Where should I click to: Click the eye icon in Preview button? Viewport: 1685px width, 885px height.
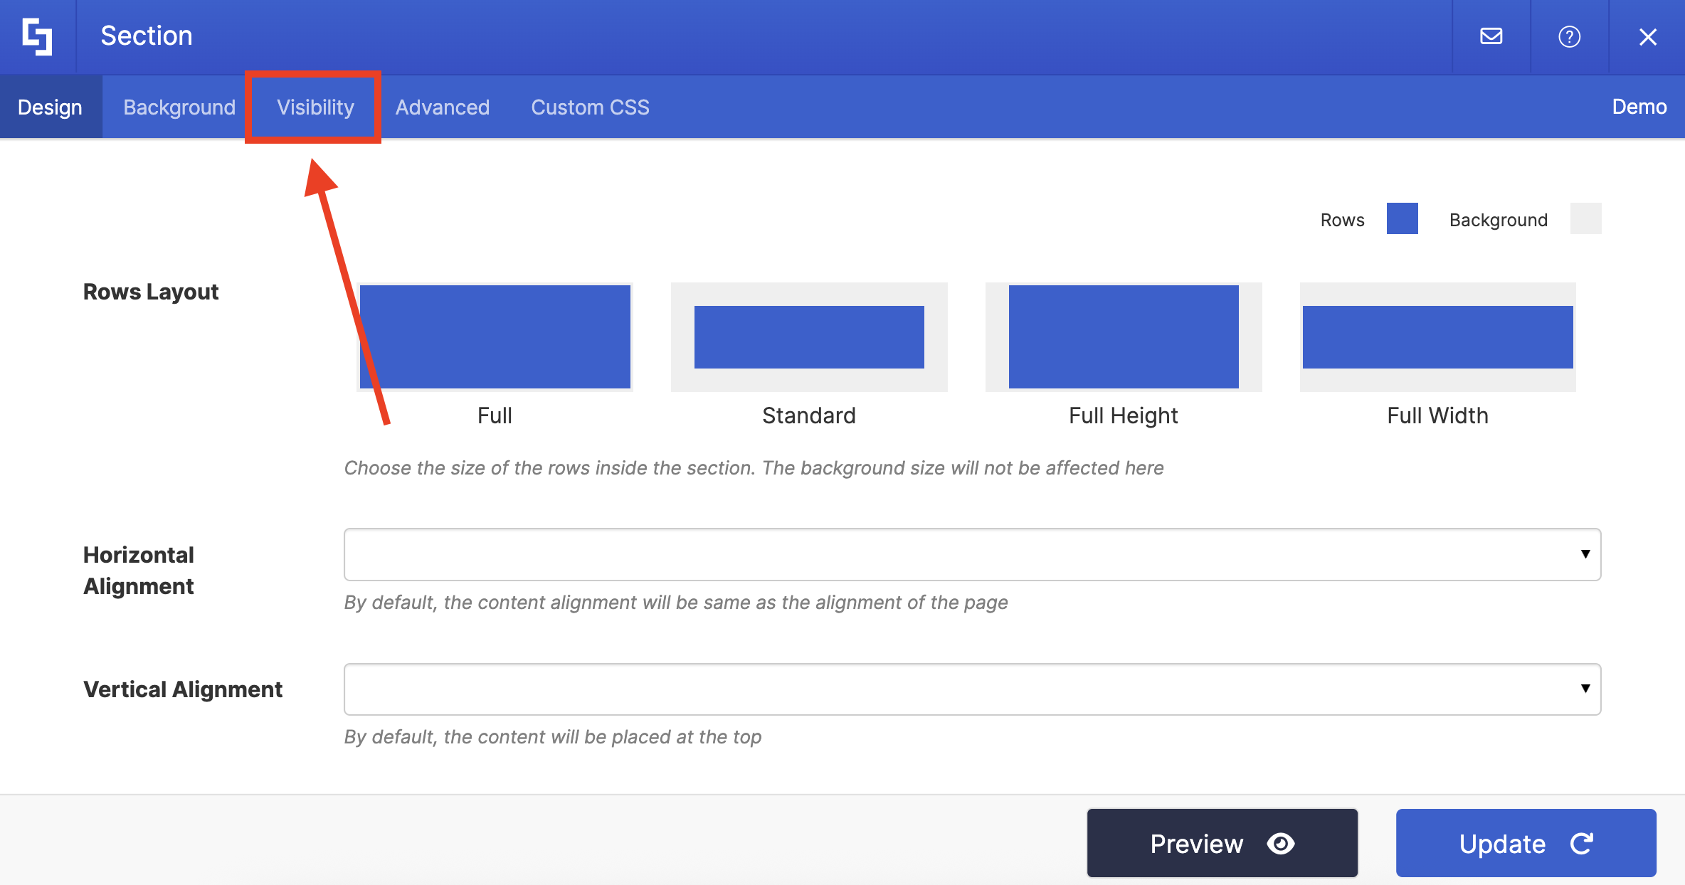(x=1280, y=844)
